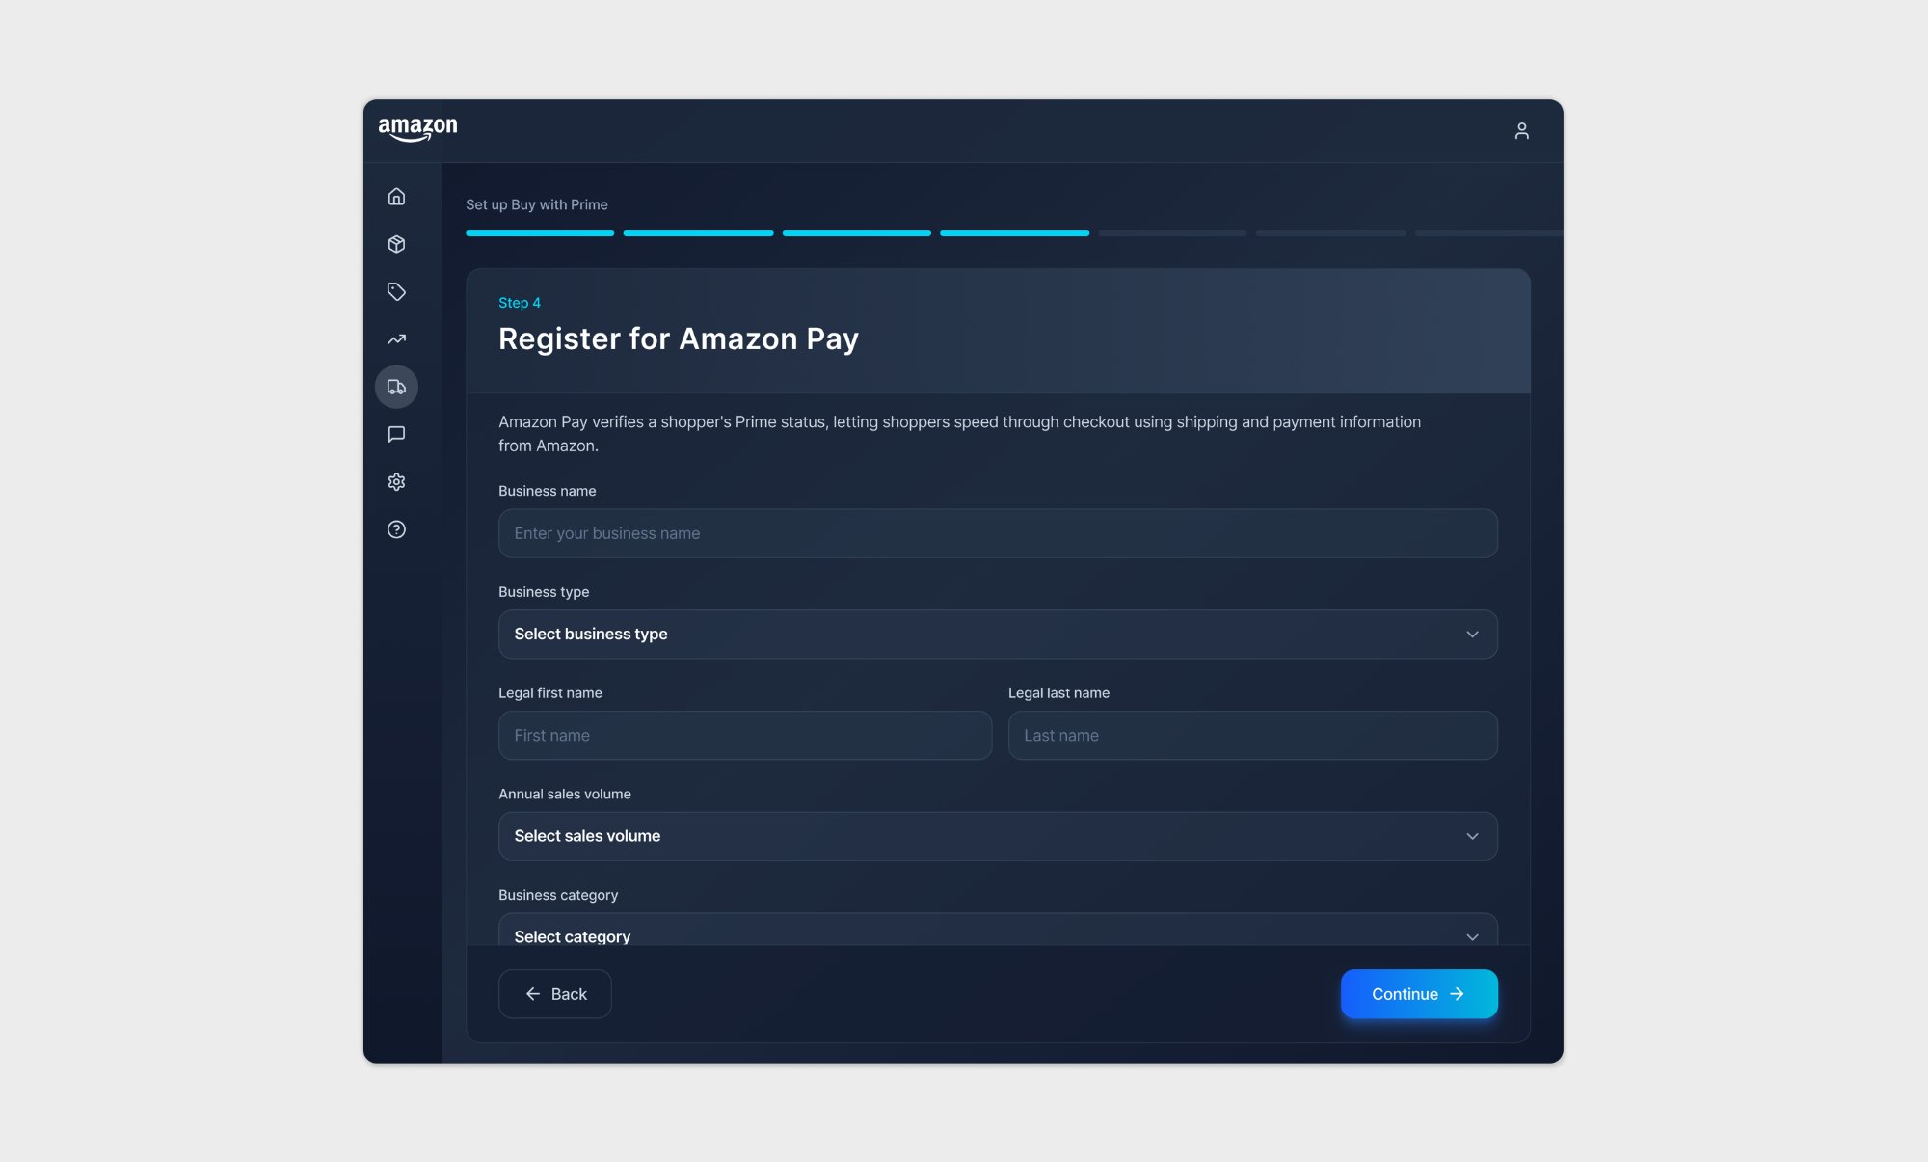
Task: Click the fifth unfilled progress segment
Action: (1172, 233)
